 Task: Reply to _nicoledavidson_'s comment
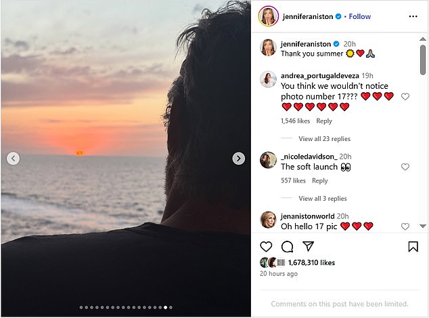(320, 181)
